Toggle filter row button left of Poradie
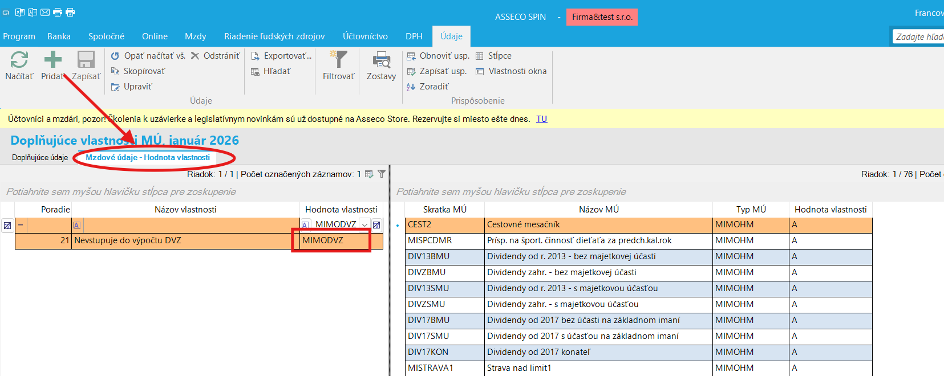 pyautogui.click(x=7, y=225)
